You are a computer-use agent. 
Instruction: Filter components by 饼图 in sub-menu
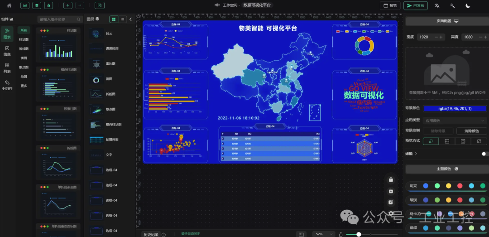24,58
